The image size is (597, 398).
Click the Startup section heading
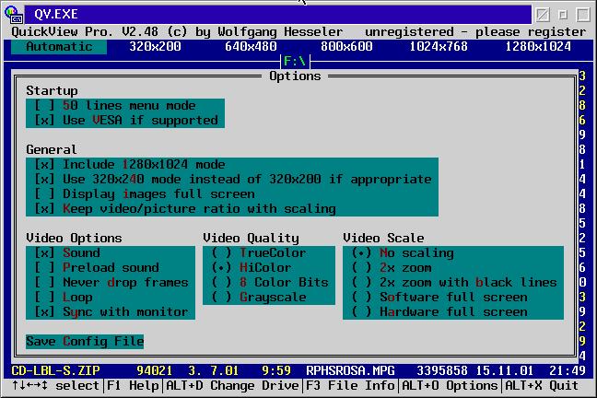tap(52, 90)
